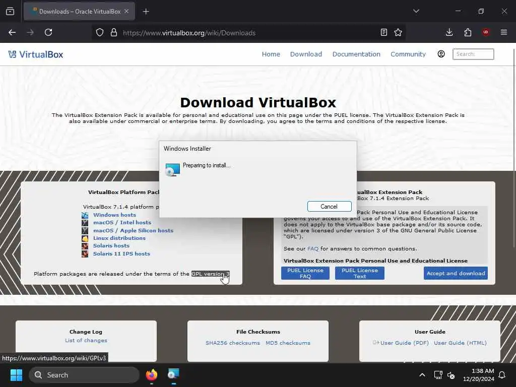Click the Firefox taskbar icon
Image resolution: width=516 pixels, height=387 pixels.
(151, 375)
